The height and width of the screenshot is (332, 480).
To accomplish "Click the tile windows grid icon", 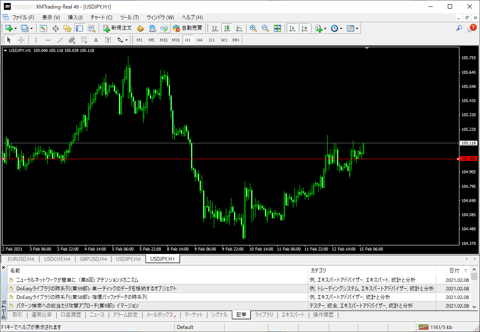I will [x=277, y=28].
